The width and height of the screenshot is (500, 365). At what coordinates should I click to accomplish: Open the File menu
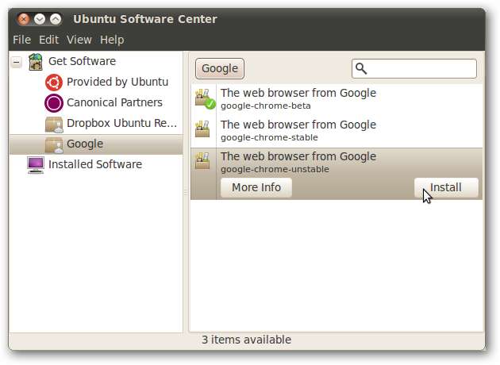[21, 40]
